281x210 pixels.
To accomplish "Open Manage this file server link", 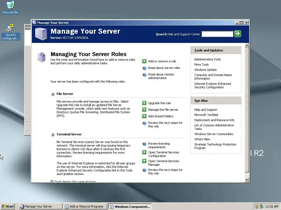I will 163,110.
